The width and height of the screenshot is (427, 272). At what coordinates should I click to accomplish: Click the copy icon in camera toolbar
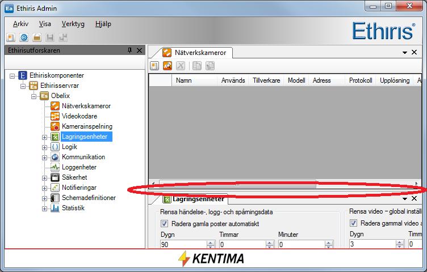197,66
